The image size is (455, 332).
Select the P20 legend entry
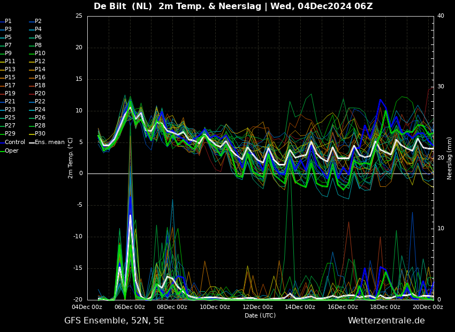tap(40, 94)
